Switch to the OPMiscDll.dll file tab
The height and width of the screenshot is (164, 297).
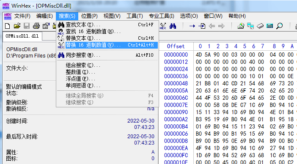22,36
